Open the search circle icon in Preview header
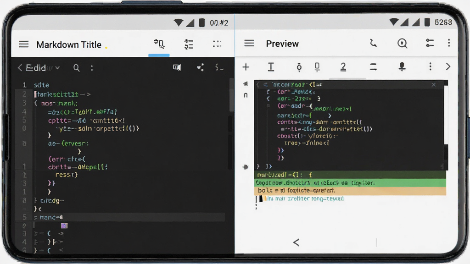The image size is (470, 264). (402, 44)
